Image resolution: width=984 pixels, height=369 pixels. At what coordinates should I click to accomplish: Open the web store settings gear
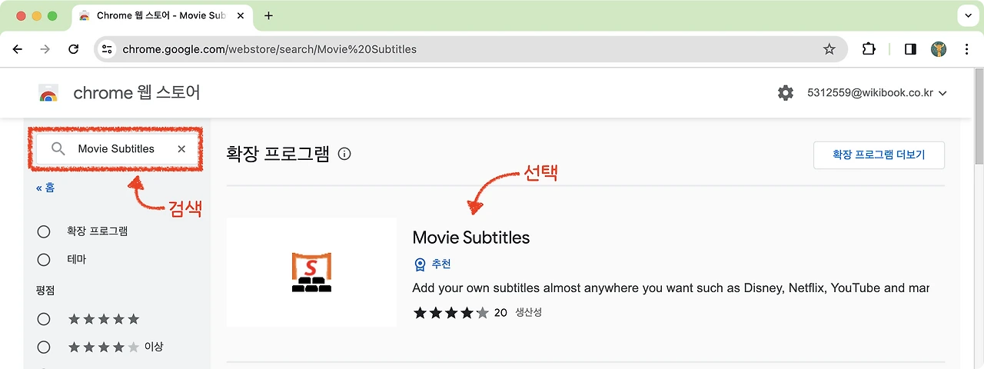[786, 93]
